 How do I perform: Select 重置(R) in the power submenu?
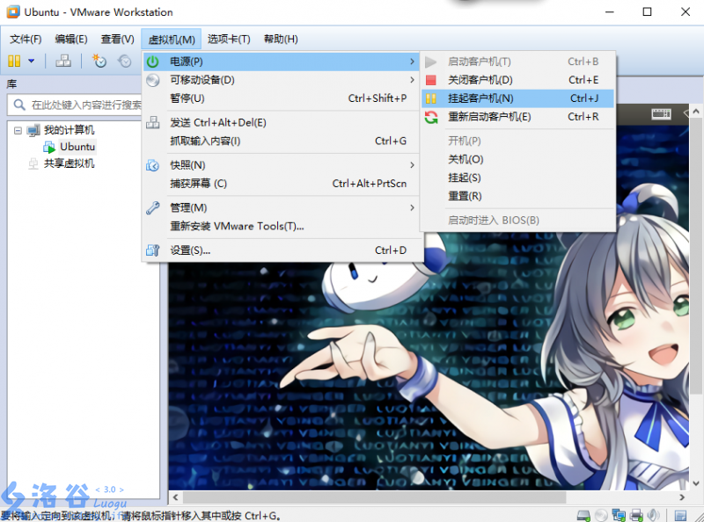point(517,196)
